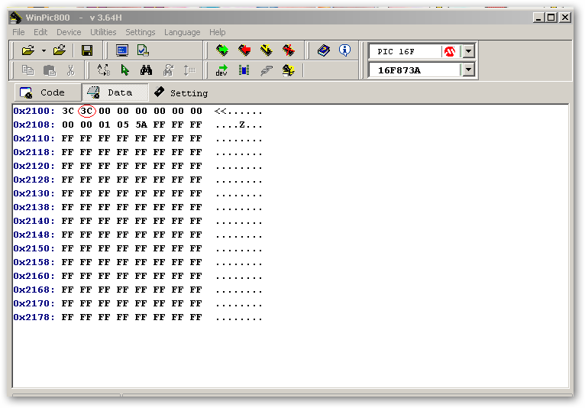This screenshot has width=585, height=408.
Task: Click the Reload file folder icon
Action: [x=60, y=50]
